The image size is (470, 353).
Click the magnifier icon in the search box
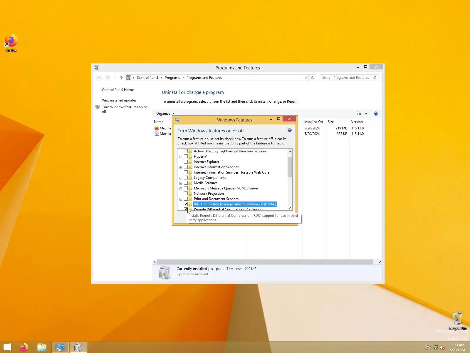(375, 78)
